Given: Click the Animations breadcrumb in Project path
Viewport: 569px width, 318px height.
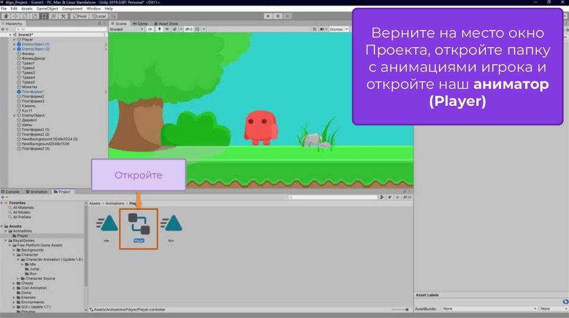Looking at the screenshot, I should pos(114,203).
